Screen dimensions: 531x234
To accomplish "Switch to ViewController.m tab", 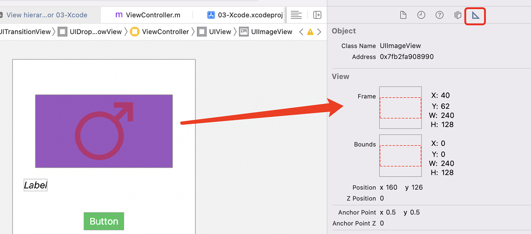I will pyautogui.click(x=148, y=15).
